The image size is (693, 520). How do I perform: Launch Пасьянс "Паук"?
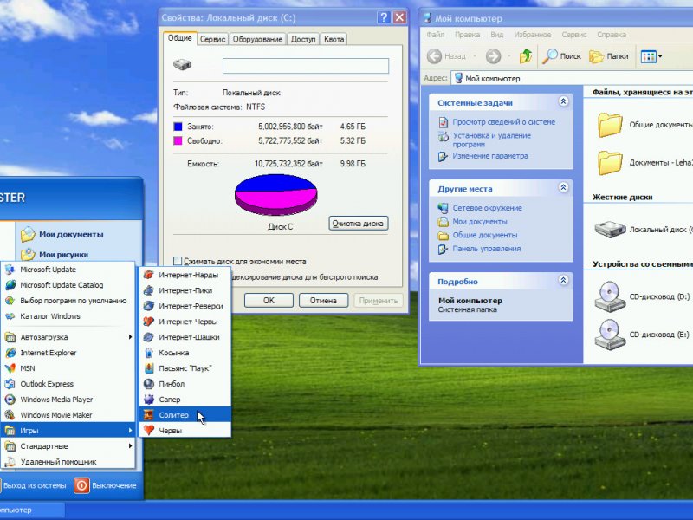pos(185,367)
